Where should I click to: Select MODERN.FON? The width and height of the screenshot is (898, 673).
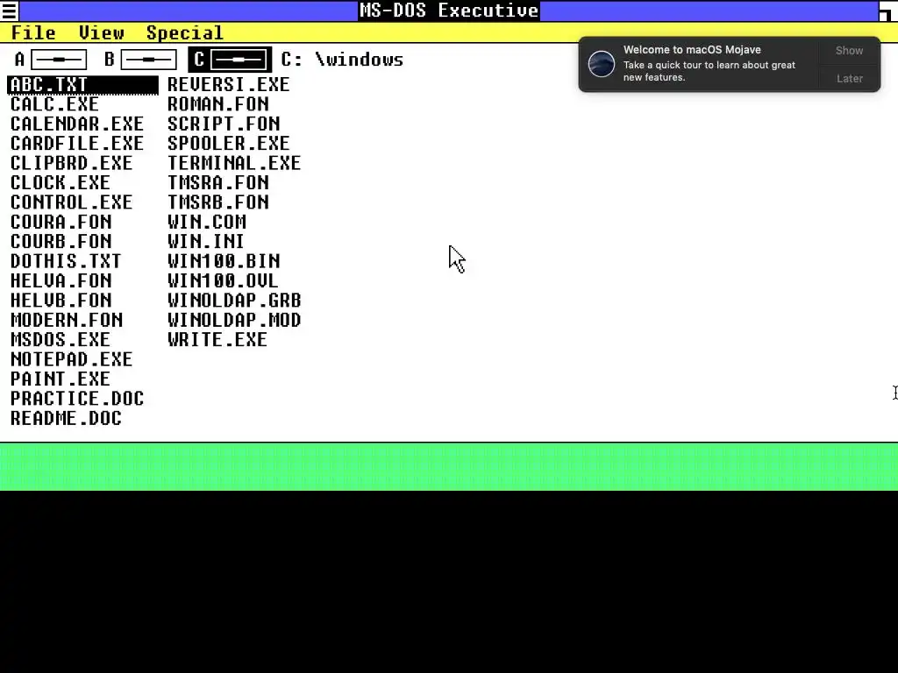[x=67, y=319]
